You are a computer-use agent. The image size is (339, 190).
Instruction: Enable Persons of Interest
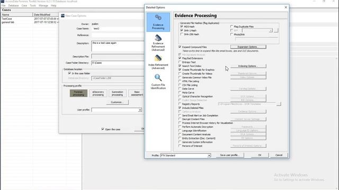point(180,146)
